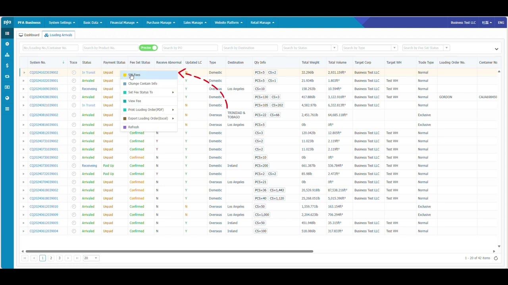This screenshot has height=285, width=508.
Task: Click trace clock icon for CQ20240928039001
Action: [74, 97]
